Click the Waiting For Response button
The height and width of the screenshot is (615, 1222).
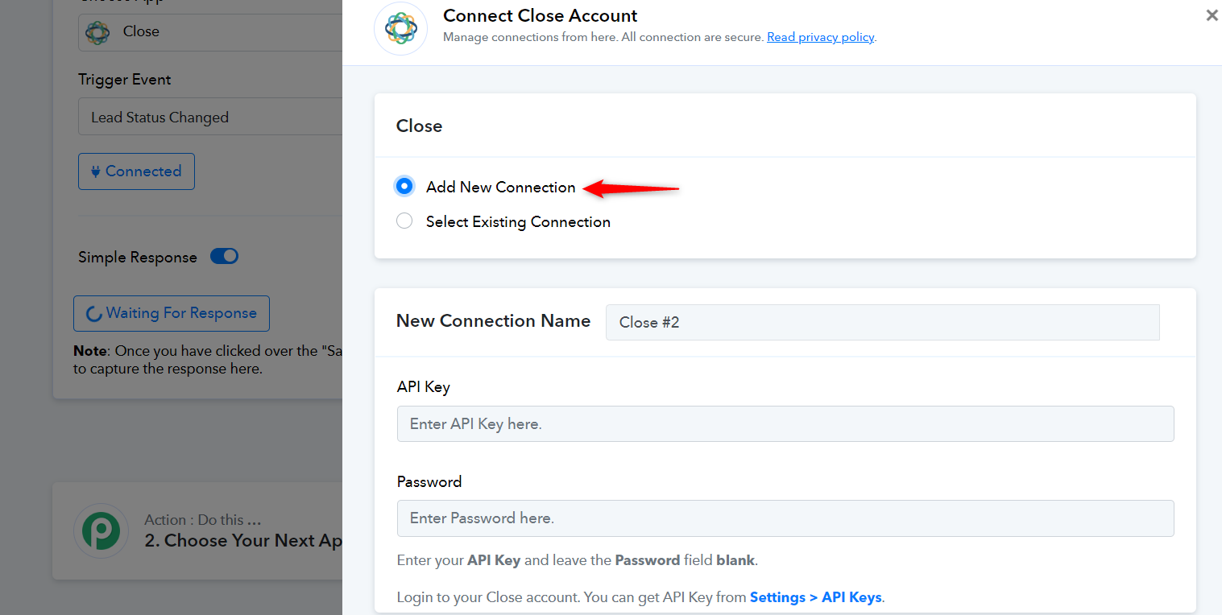(172, 314)
